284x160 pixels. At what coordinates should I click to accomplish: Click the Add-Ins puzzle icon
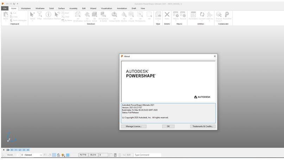pos(209,14)
